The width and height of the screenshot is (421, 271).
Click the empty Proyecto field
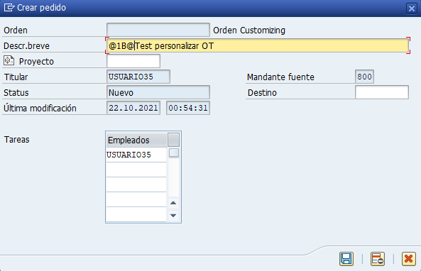(x=133, y=61)
